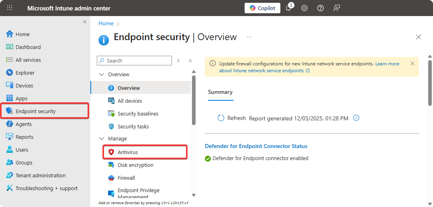Open Devices in left navigation
Screen dimensions: 433x207
(24, 85)
